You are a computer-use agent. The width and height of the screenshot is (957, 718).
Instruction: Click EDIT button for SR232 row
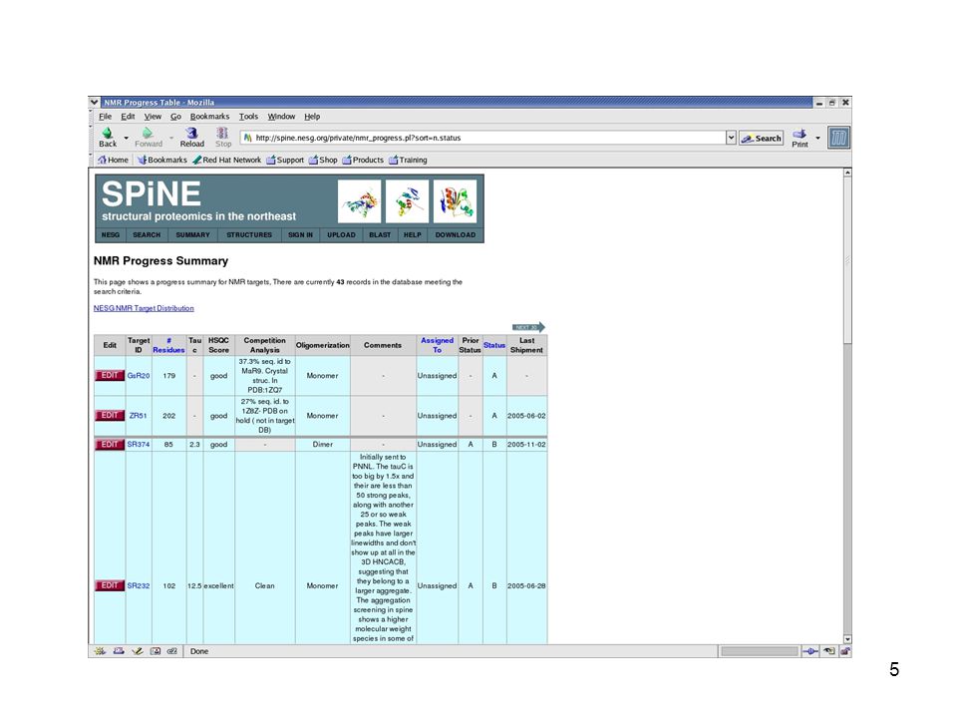pyautogui.click(x=110, y=585)
